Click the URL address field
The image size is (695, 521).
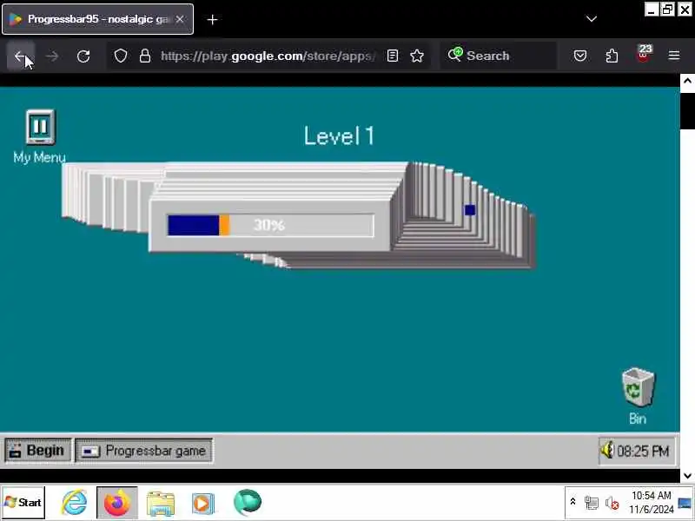click(x=268, y=56)
